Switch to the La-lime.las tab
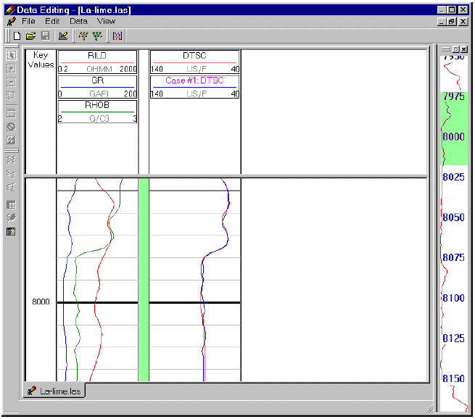Screen dimensions: 475x419 55,391
